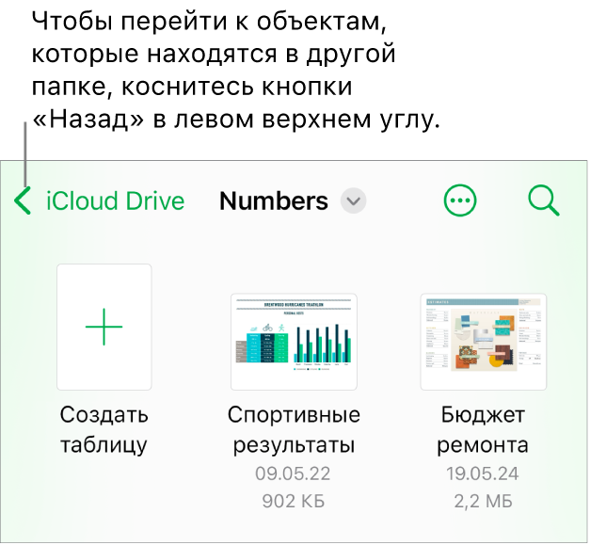Click the Бюджет ремонта file name
The height and width of the screenshot is (545, 590).
tap(483, 430)
